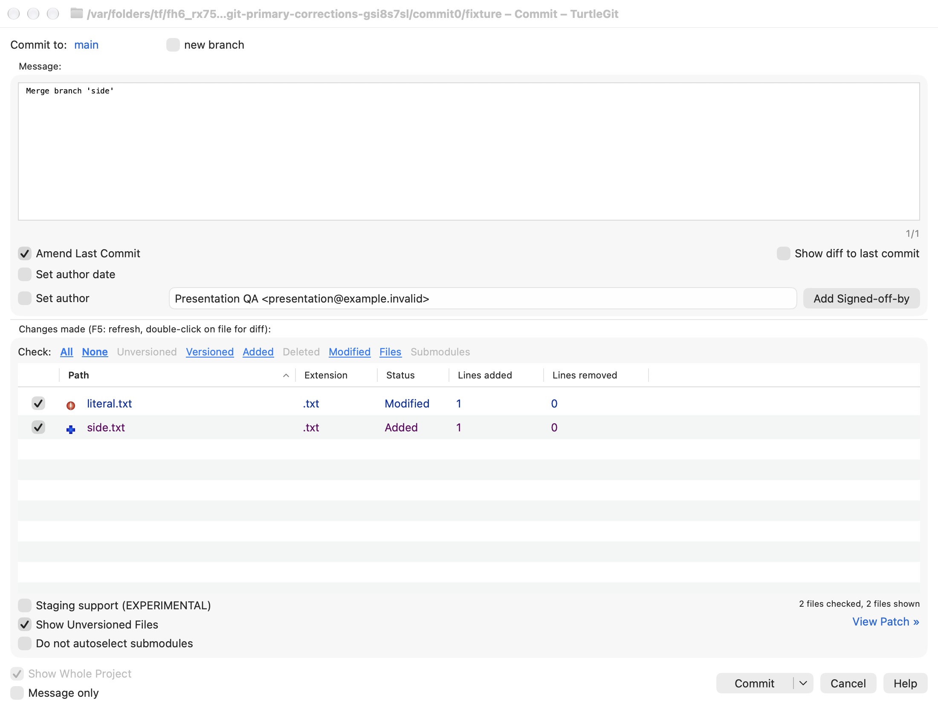Enable Staging support (EXPERIMENTAL)
The width and height of the screenshot is (938, 710).
click(25, 605)
